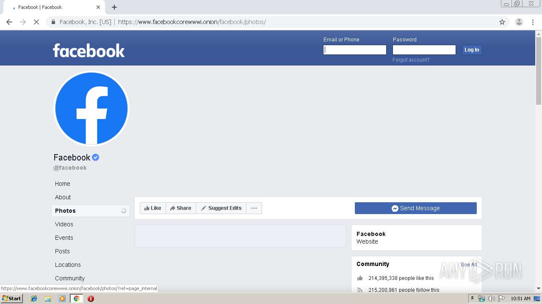Open Community in the sidebar
This screenshot has width=542, height=304.
(x=70, y=278)
